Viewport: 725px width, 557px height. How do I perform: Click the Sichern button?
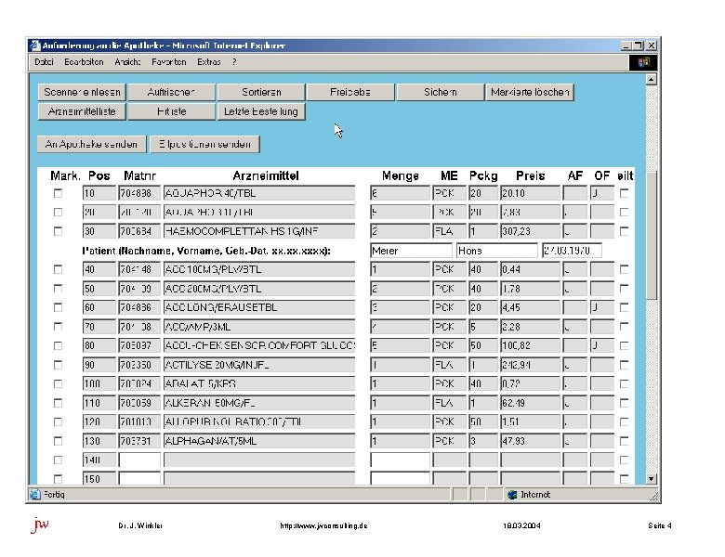441,92
